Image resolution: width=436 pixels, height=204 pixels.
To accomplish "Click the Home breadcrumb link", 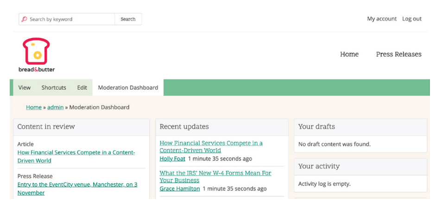I will click(x=34, y=107).
